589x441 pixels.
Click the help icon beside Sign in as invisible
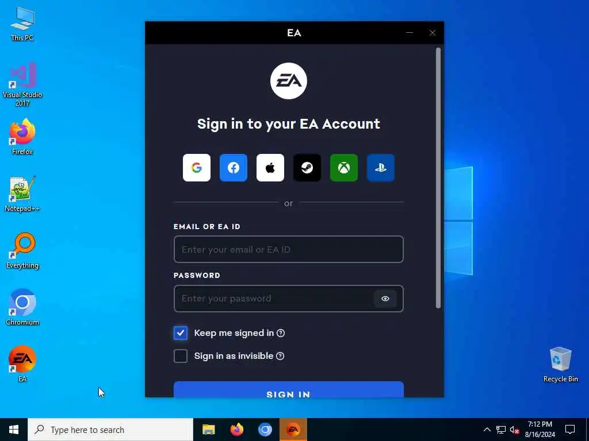click(280, 356)
